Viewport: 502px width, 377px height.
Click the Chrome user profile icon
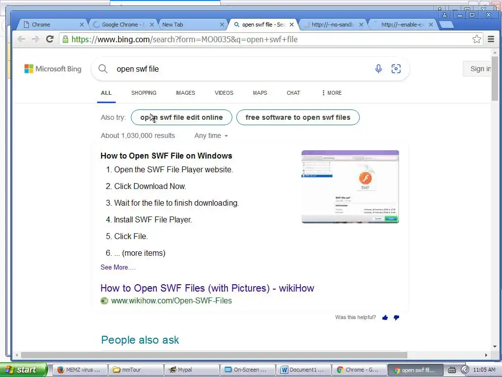[444, 15]
